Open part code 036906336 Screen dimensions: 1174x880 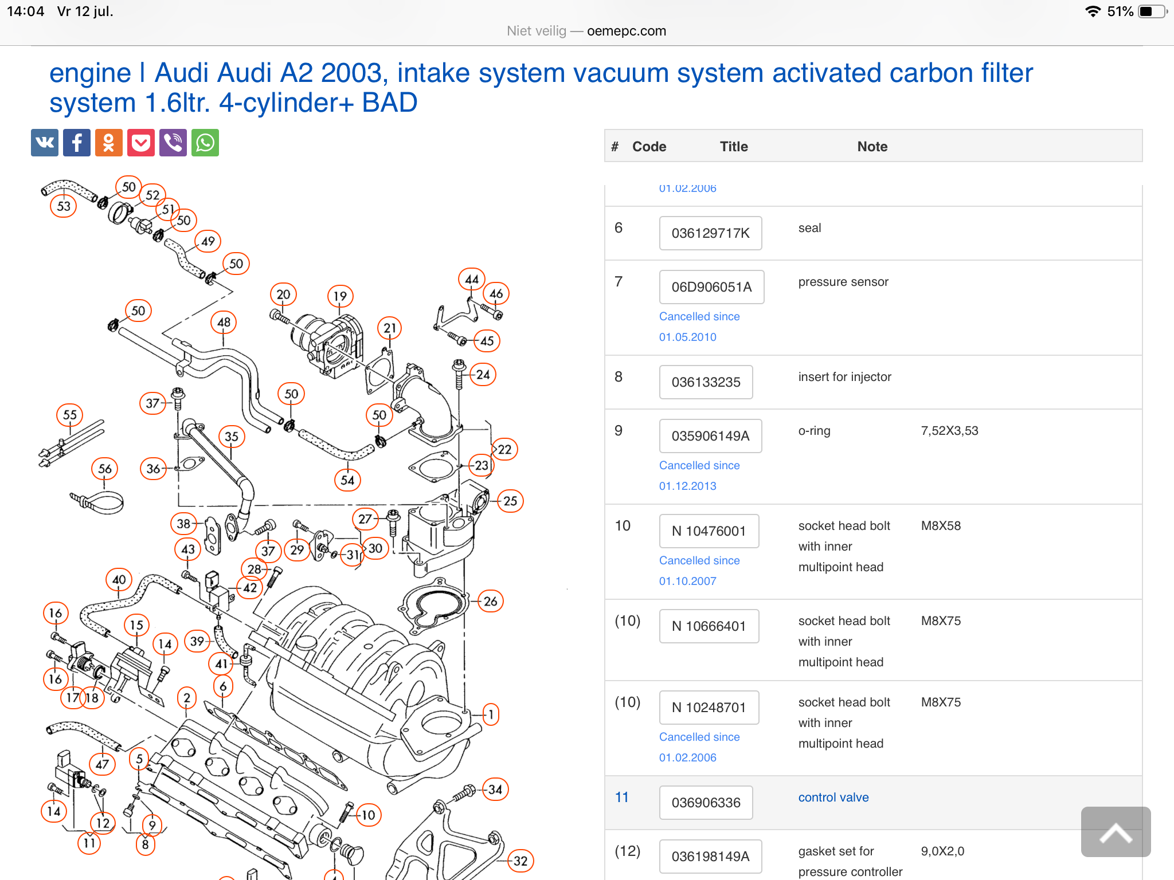pos(706,803)
